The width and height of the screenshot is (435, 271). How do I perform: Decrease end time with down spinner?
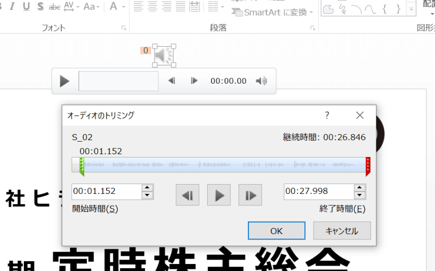(360, 195)
